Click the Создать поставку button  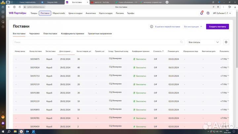217,26
